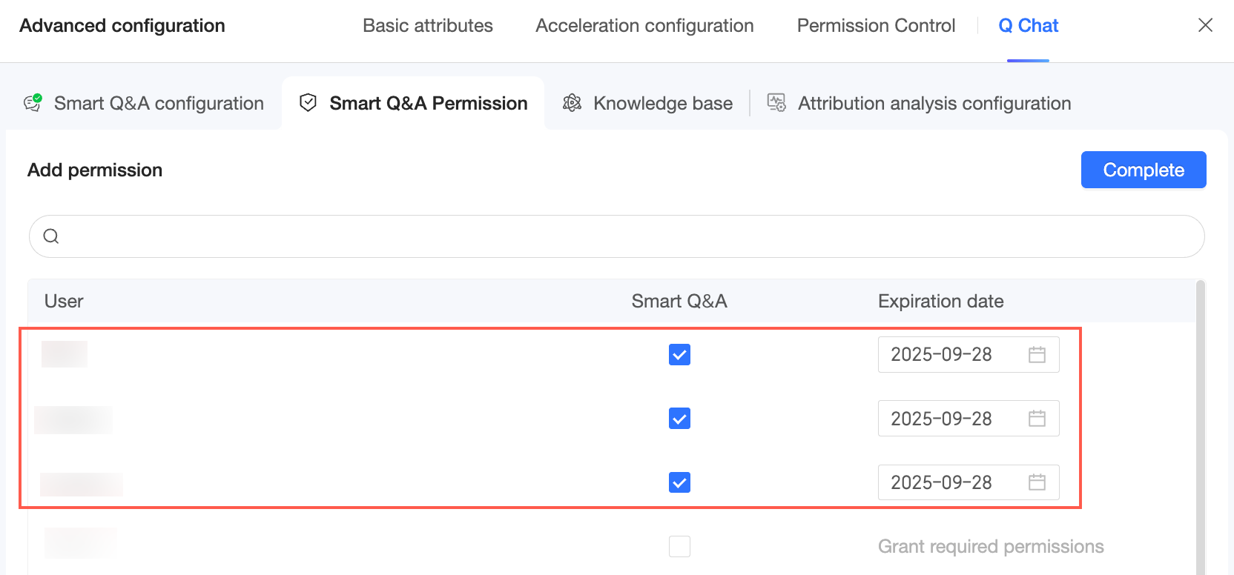
Task: Click the Smart Q&A configuration chat icon
Action: (33, 103)
